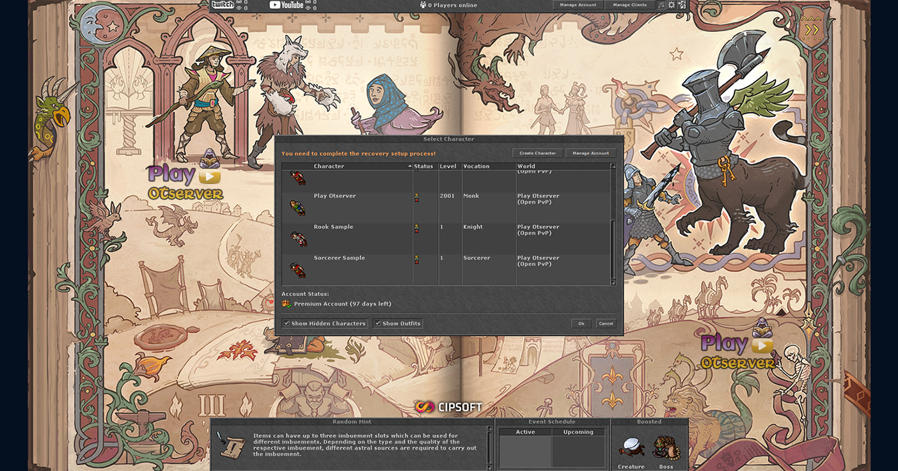
Task: Click the boosted Boss icon
Action: [x=666, y=448]
